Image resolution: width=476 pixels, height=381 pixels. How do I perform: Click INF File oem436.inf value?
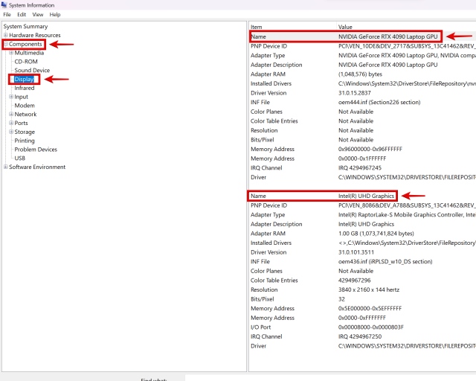pyautogui.click(x=385, y=262)
